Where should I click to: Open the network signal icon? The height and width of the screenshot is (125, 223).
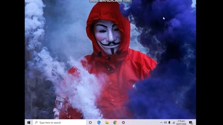coord(174,123)
